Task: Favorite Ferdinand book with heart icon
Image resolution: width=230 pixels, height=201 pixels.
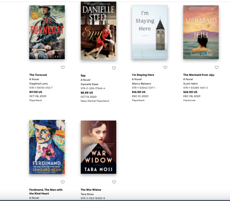Action: click(x=63, y=182)
